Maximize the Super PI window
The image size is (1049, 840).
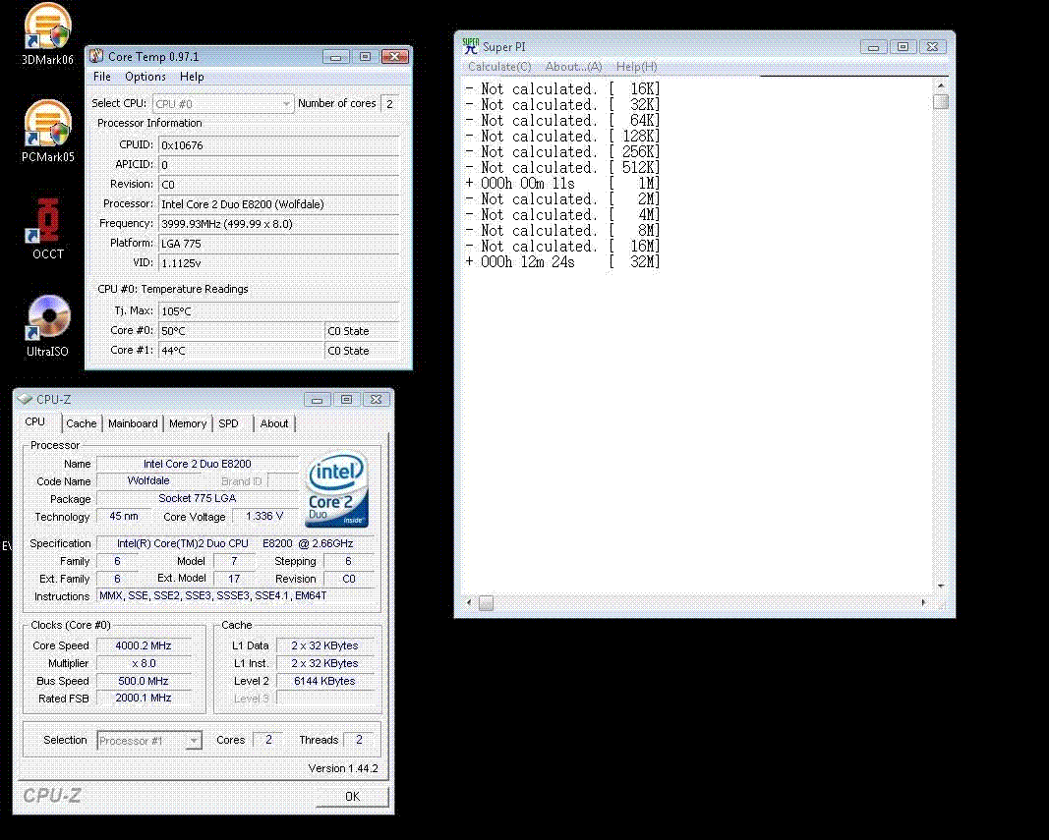(903, 47)
